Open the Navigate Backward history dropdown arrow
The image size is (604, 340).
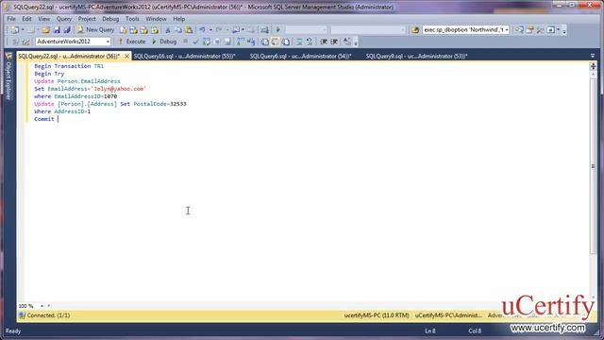(x=243, y=29)
